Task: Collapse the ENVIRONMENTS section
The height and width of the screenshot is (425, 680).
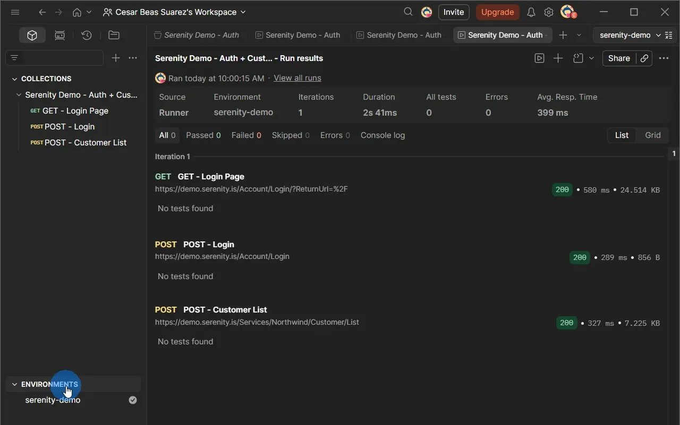Action: click(x=14, y=384)
